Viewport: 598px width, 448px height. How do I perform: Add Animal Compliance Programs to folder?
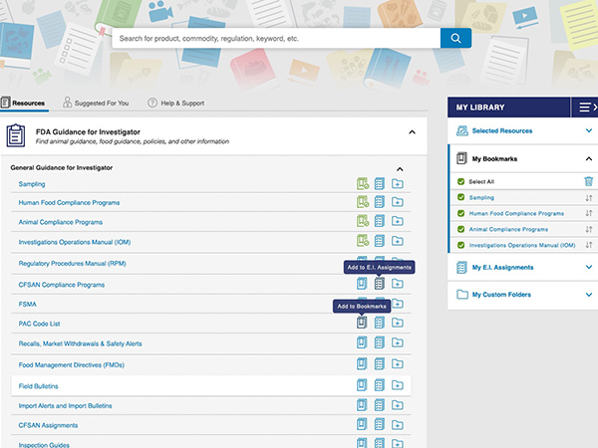click(x=398, y=221)
